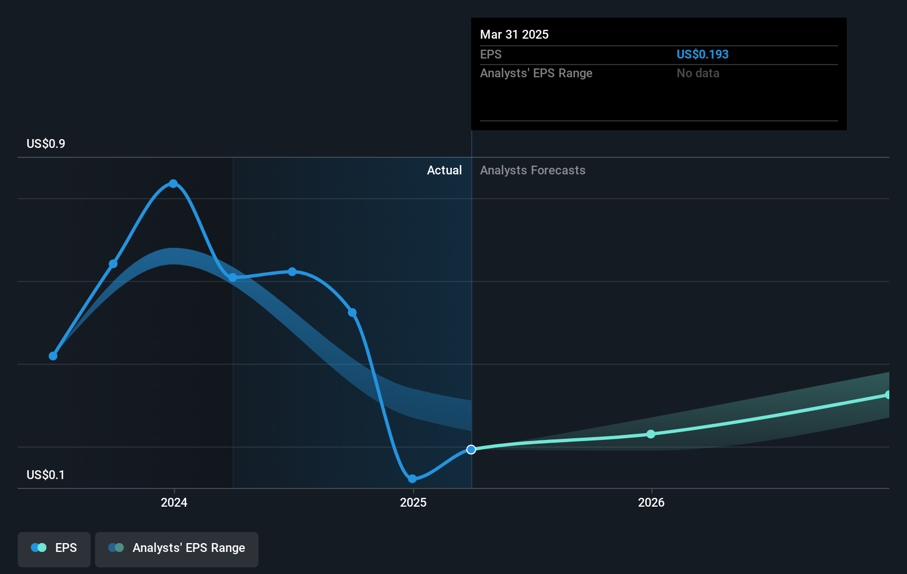Click the forecast data point at 2026

click(x=651, y=434)
